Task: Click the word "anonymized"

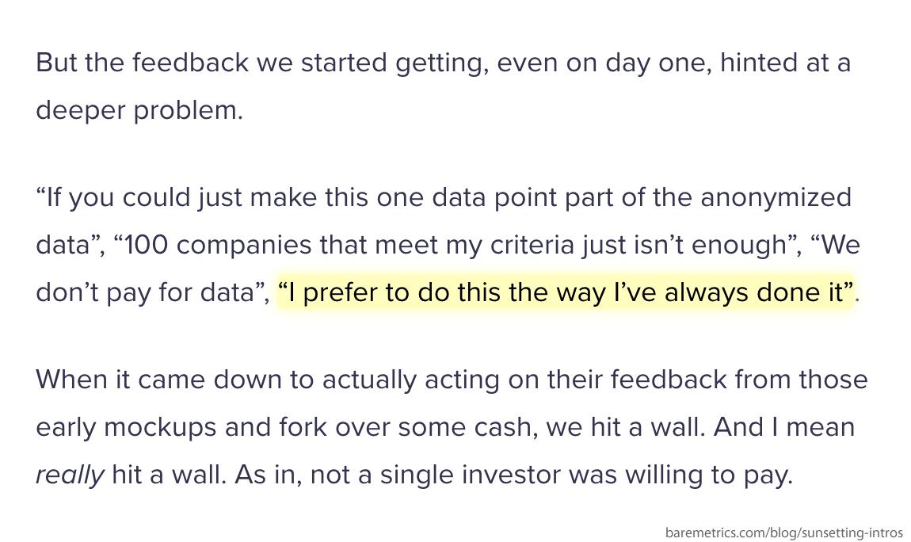Action: (x=776, y=197)
